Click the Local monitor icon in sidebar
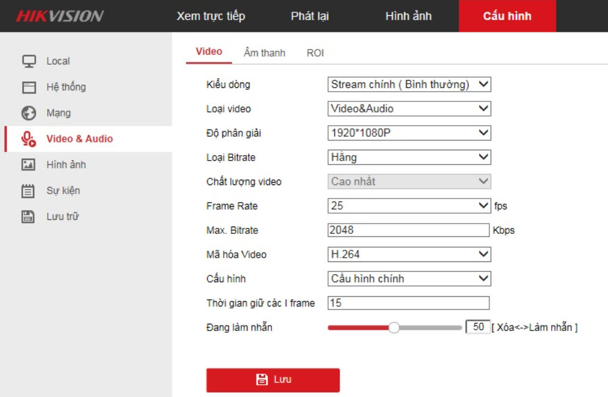 [x=29, y=61]
